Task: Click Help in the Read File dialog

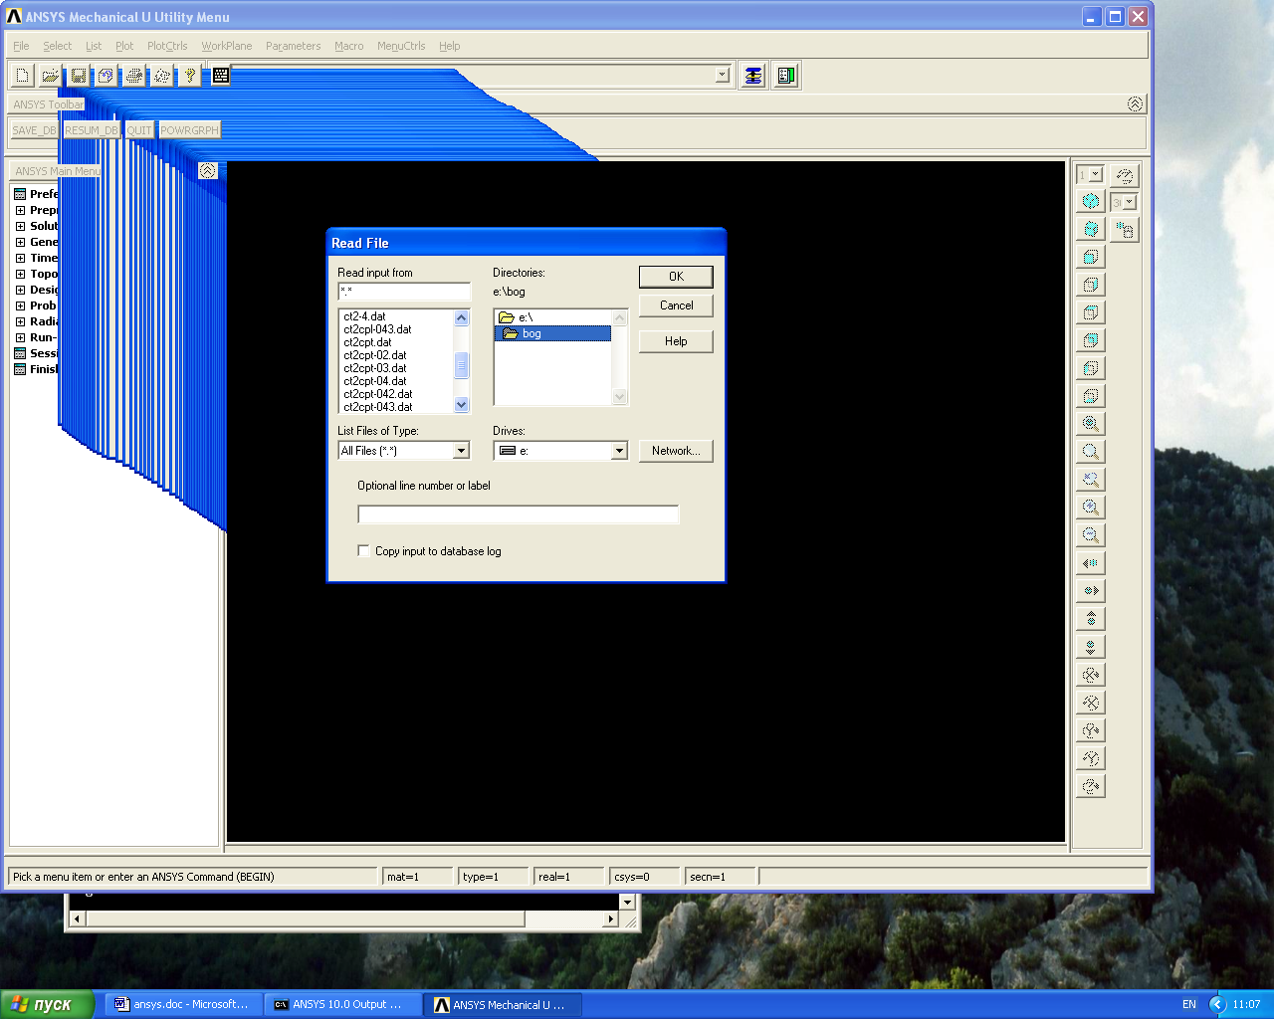Action: [x=676, y=341]
